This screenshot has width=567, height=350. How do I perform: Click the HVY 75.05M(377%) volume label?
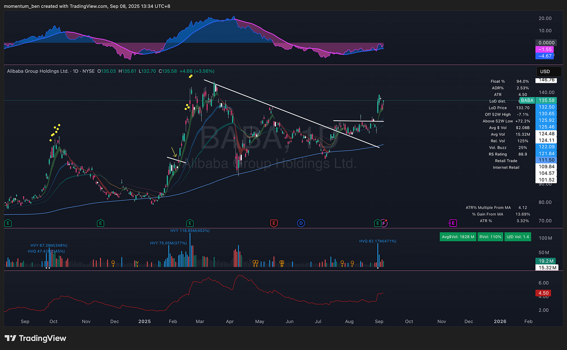[x=169, y=243]
